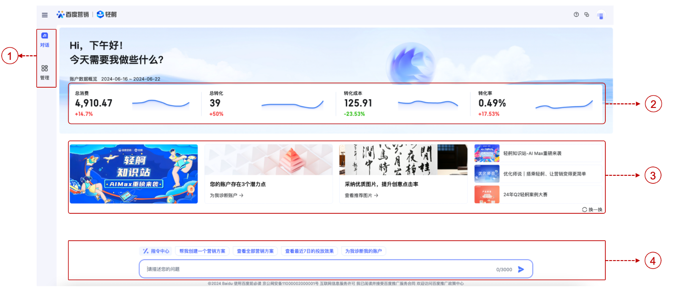Open the user avatar profile menu
681x293 pixels.
point(600,16)
